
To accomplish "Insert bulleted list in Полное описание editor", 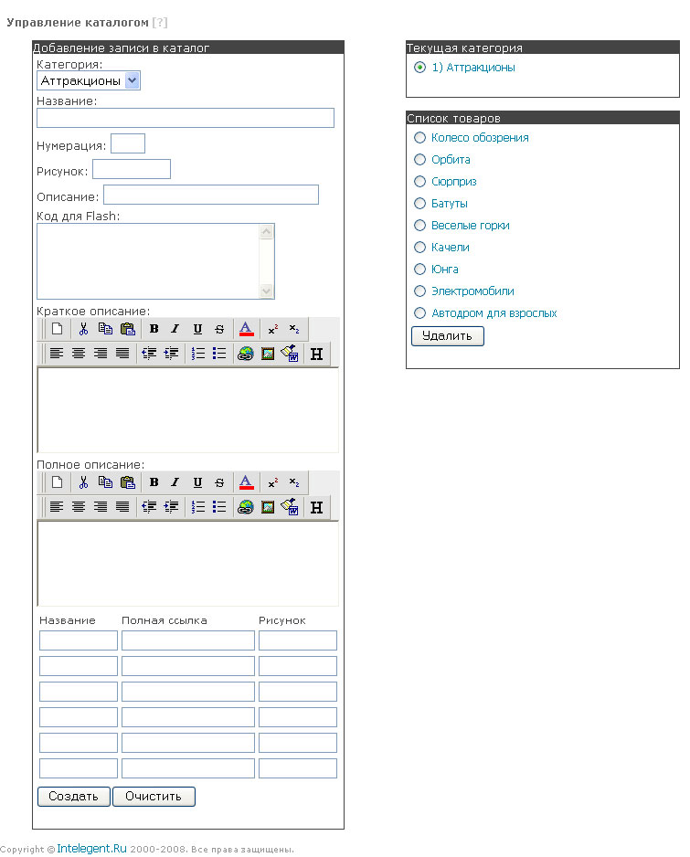I will [219, 507].
